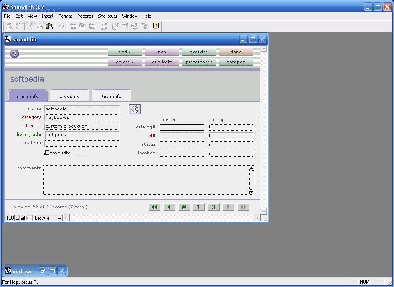Screen dimensions: 394x287
Task: Click the done button
Action: 236,52
